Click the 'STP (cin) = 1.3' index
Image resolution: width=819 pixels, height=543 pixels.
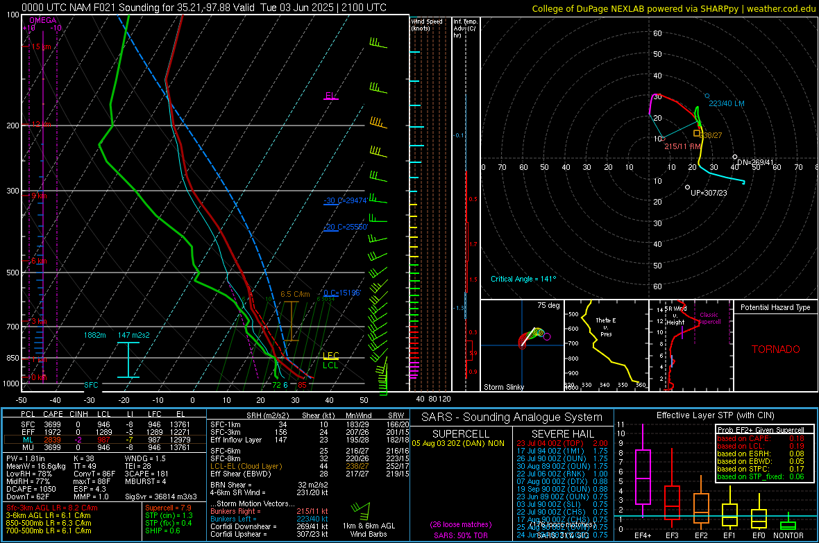[169, 515]
